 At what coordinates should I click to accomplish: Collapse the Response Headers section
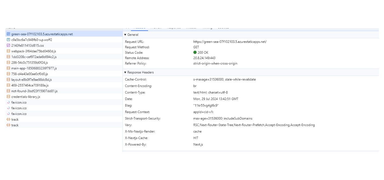[125, 72]
